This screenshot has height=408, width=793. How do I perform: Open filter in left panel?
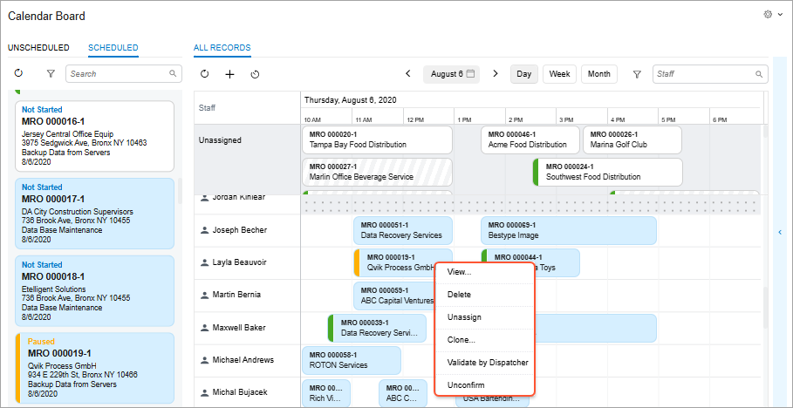50,74
